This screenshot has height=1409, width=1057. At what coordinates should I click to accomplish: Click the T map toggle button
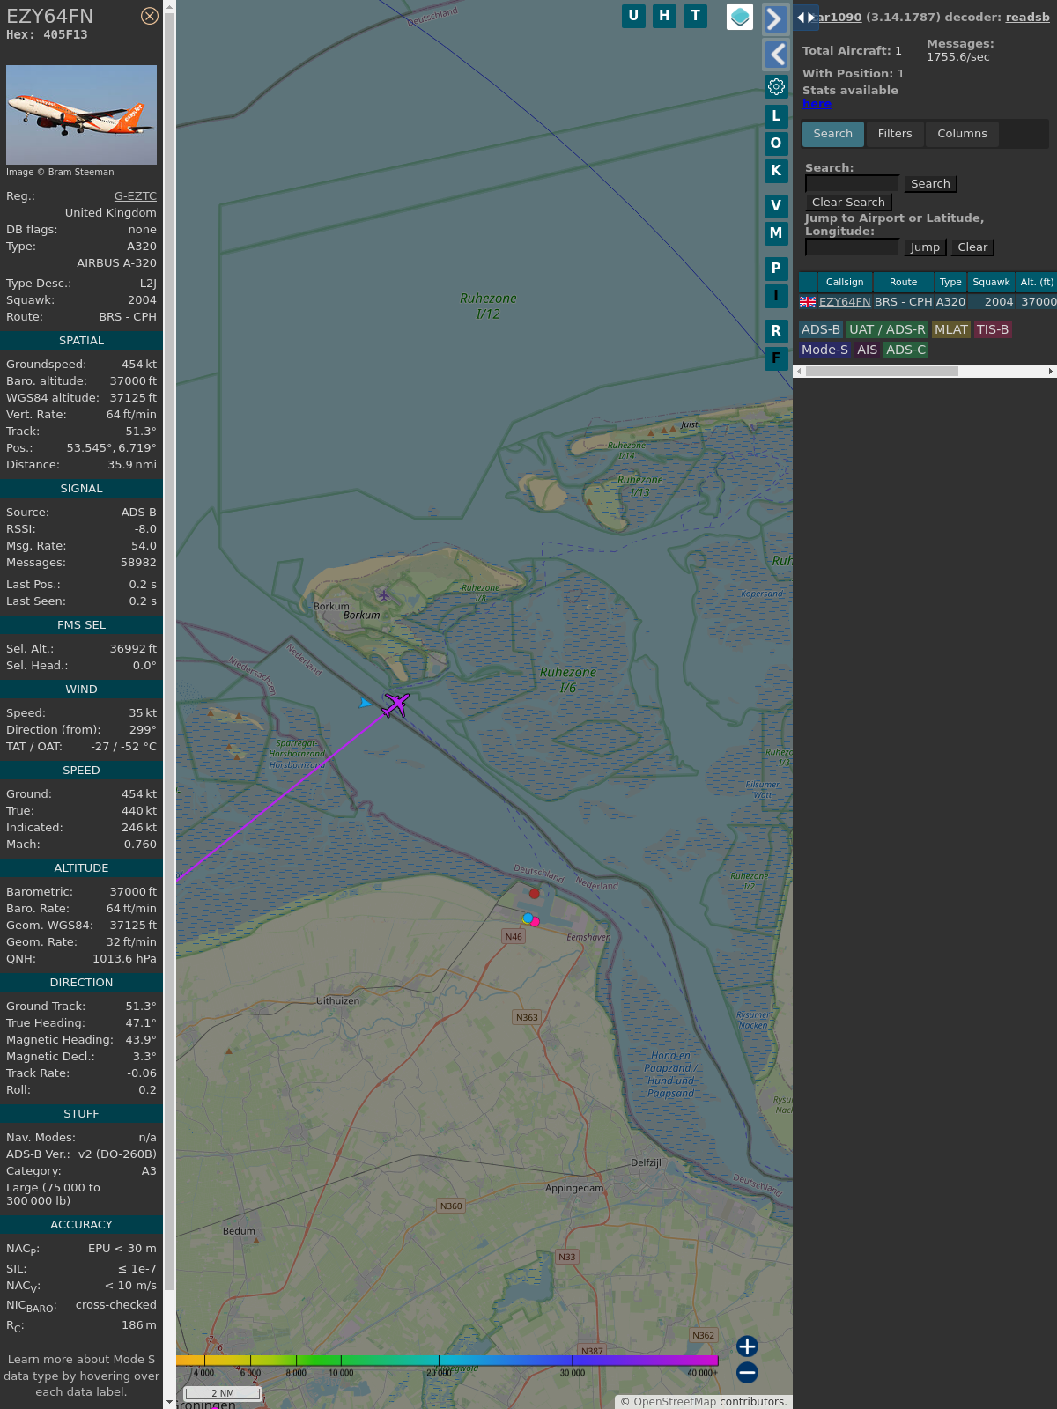click(x=696, y=16)
